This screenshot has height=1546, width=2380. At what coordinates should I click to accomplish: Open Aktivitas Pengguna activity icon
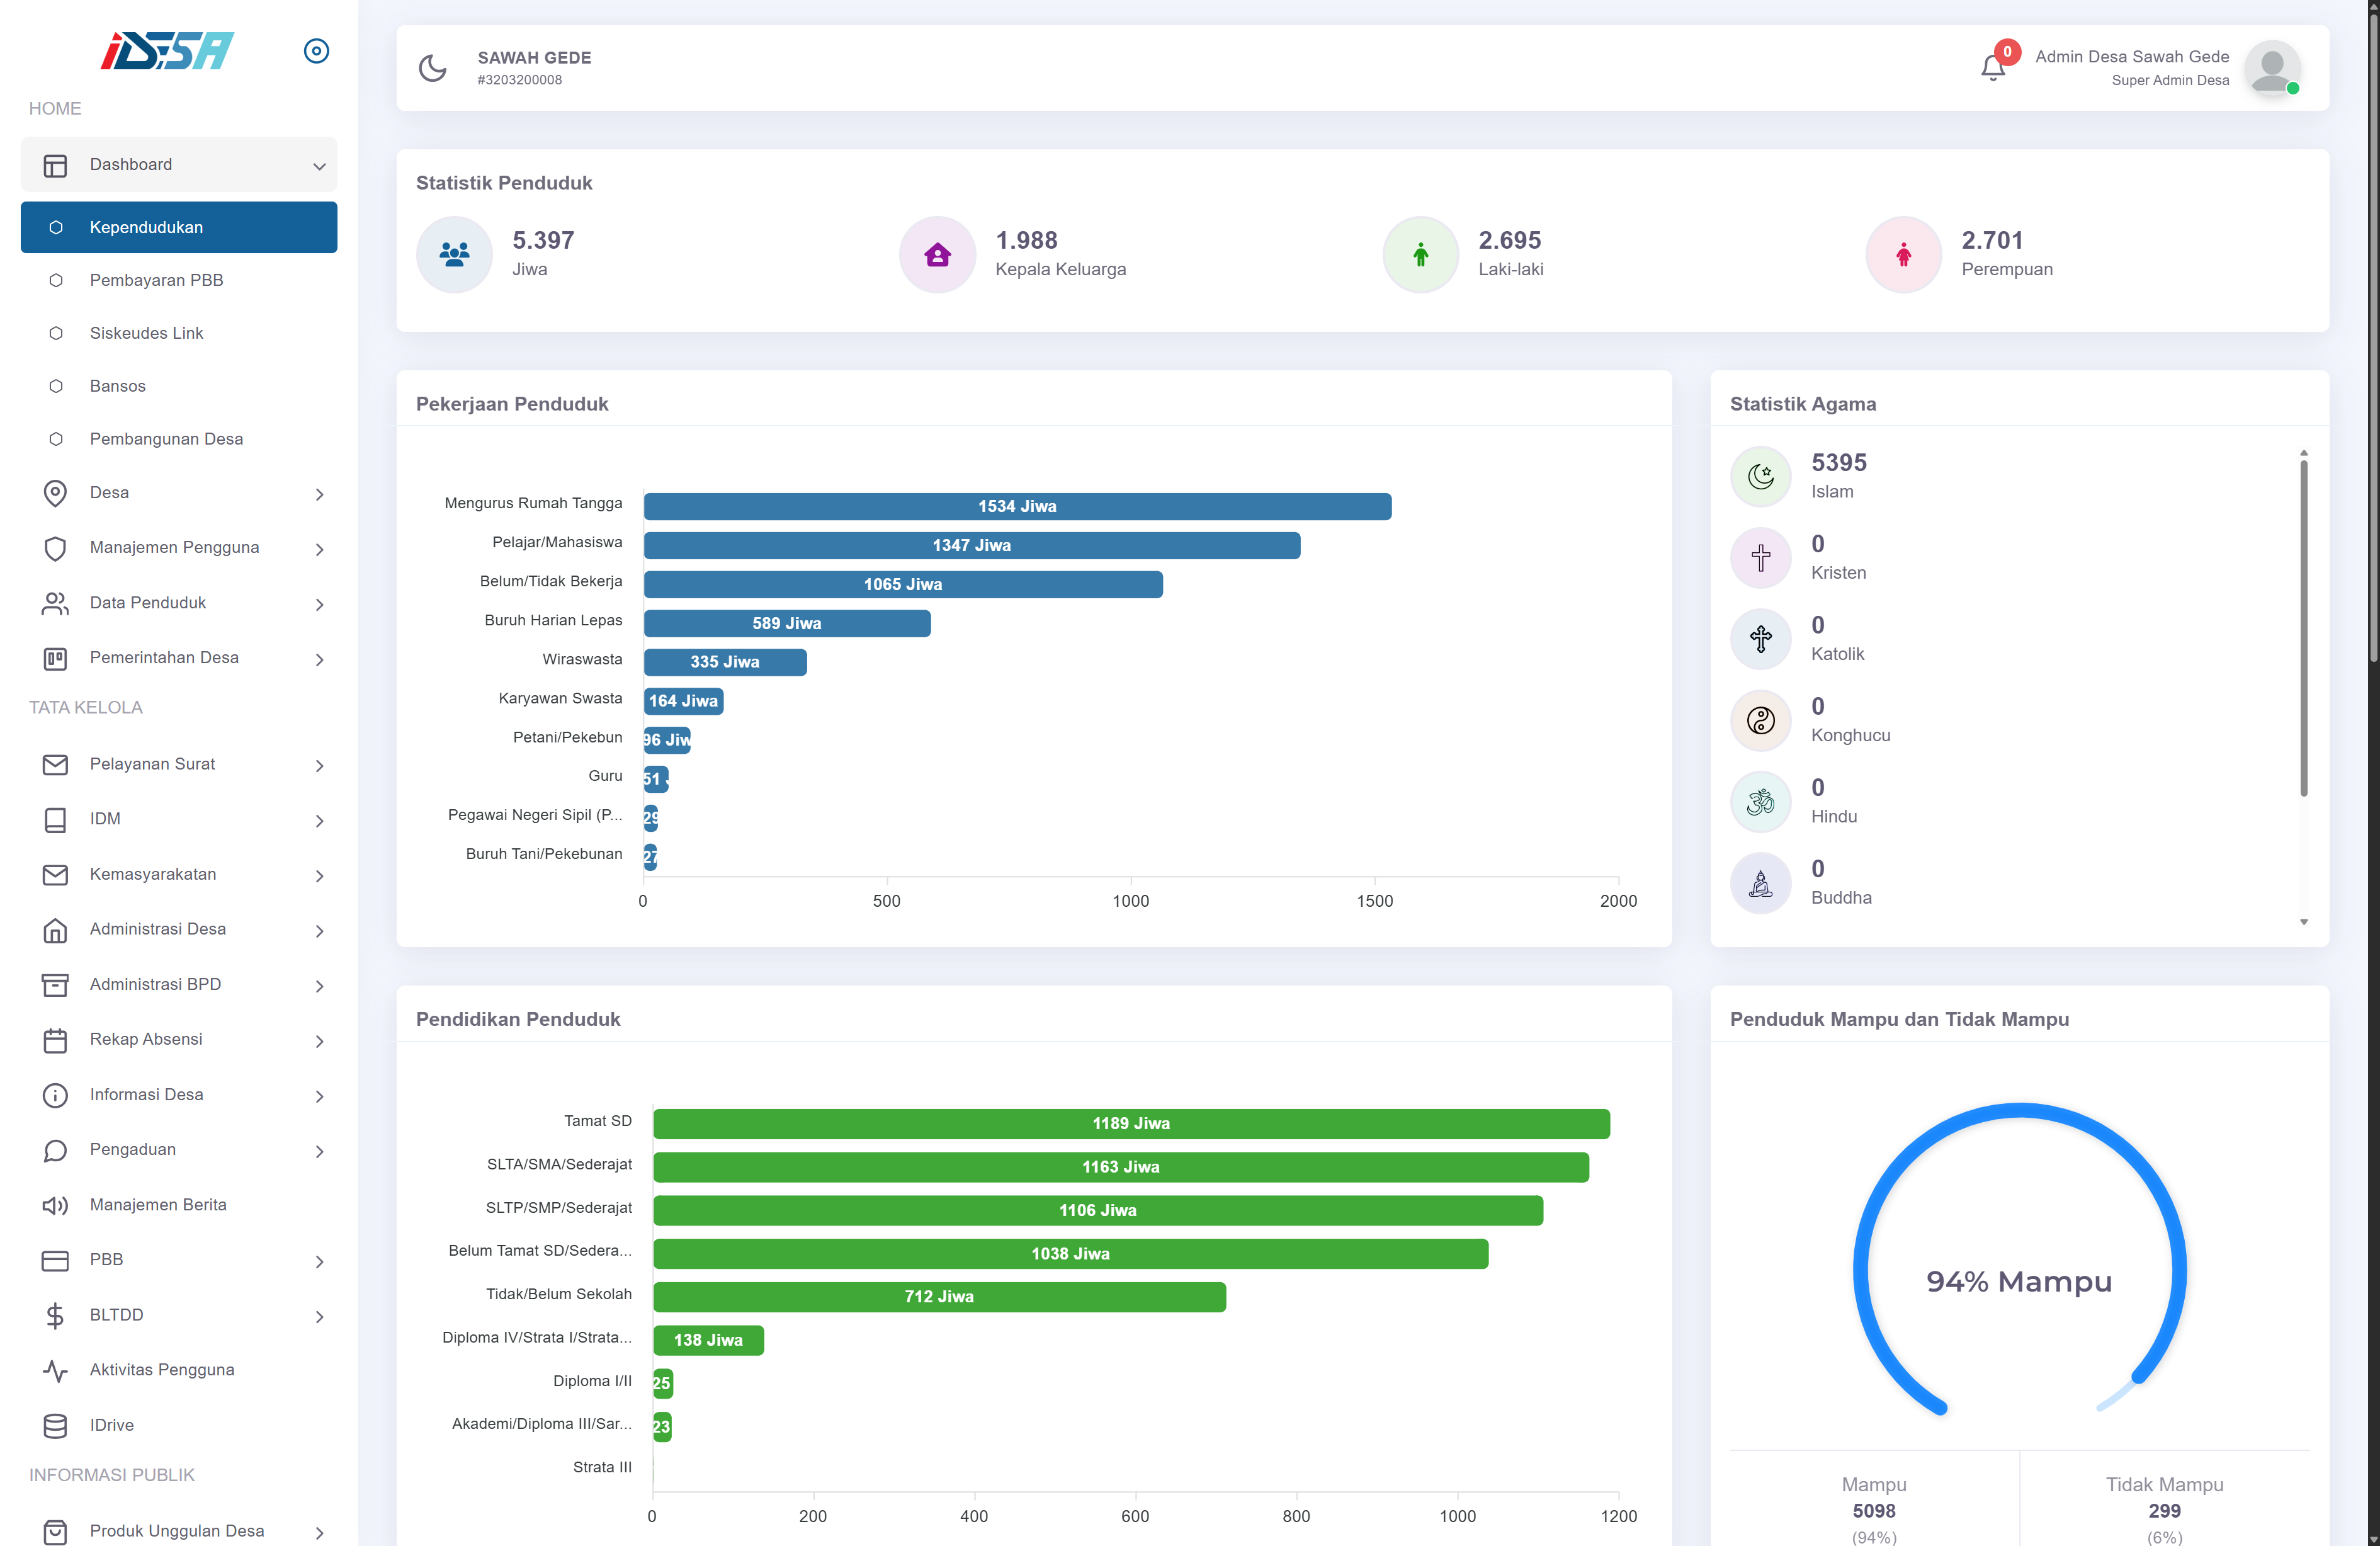55,1370
